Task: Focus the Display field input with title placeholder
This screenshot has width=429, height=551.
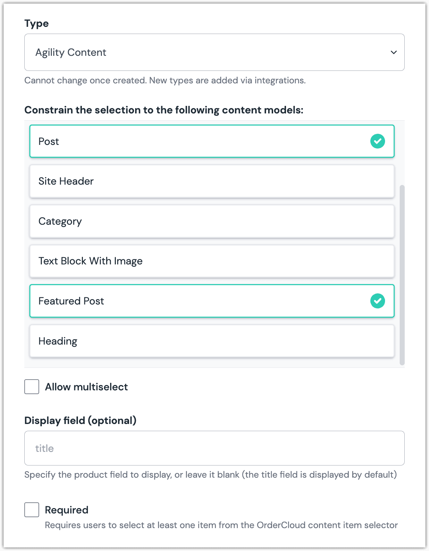Action: click(214, 448)
